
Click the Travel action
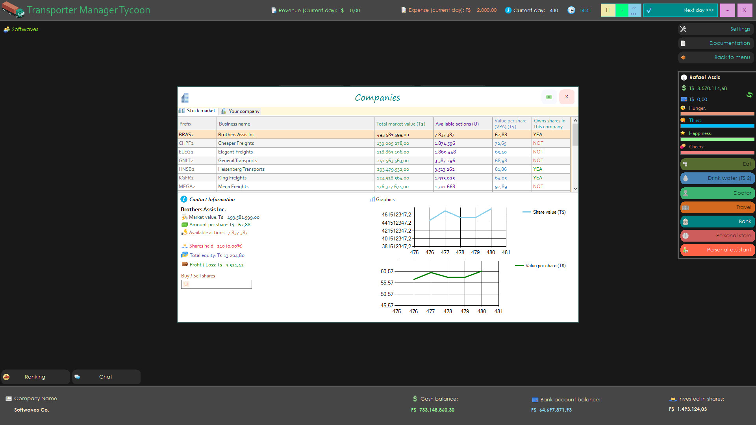point(717,207)
